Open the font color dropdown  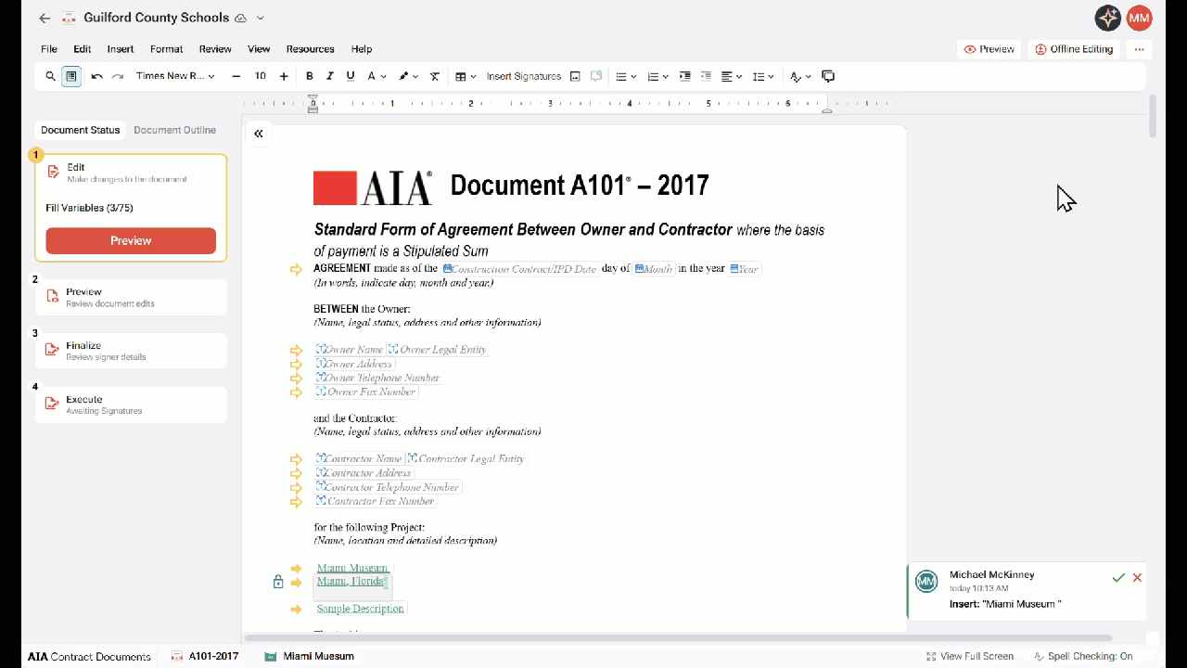coord(376,77)
